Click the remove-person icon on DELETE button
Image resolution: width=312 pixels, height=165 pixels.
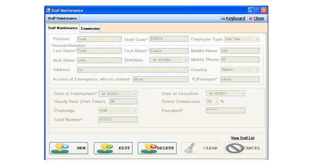tap(149, 148)
